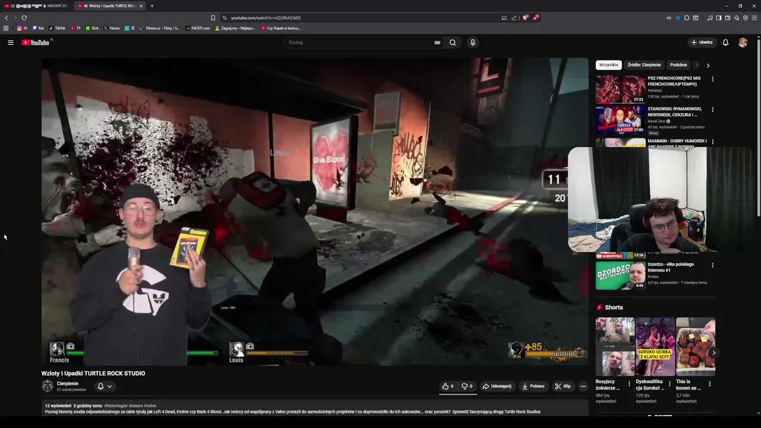The image size is (761, 428).
Task: Open the #valve hashtag link
Action: click(x=150, y=405)
